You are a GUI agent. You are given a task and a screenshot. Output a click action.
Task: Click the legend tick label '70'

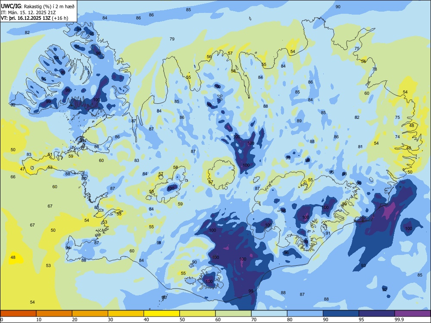pyautogui.click(x=254, y=320)
